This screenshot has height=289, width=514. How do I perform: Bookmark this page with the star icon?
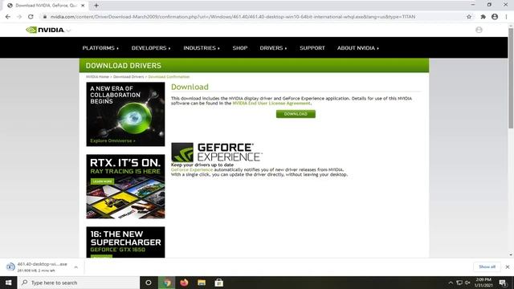(x=469, y=17)
